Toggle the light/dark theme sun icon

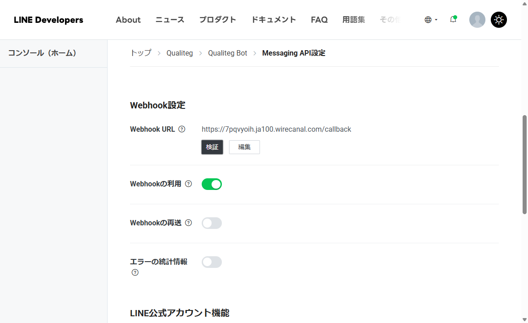click(x=499, y=20)
